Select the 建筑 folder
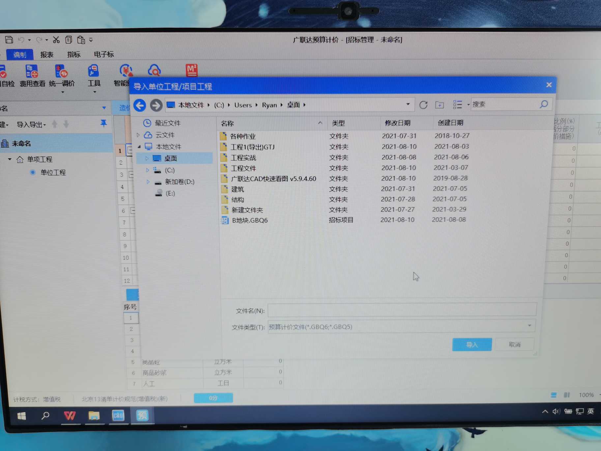Viewport: 601px width, 451px height. pyautogui.click(x=238, y=189)
